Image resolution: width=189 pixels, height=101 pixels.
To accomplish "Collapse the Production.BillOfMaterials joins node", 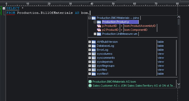I will pos(90,18).
